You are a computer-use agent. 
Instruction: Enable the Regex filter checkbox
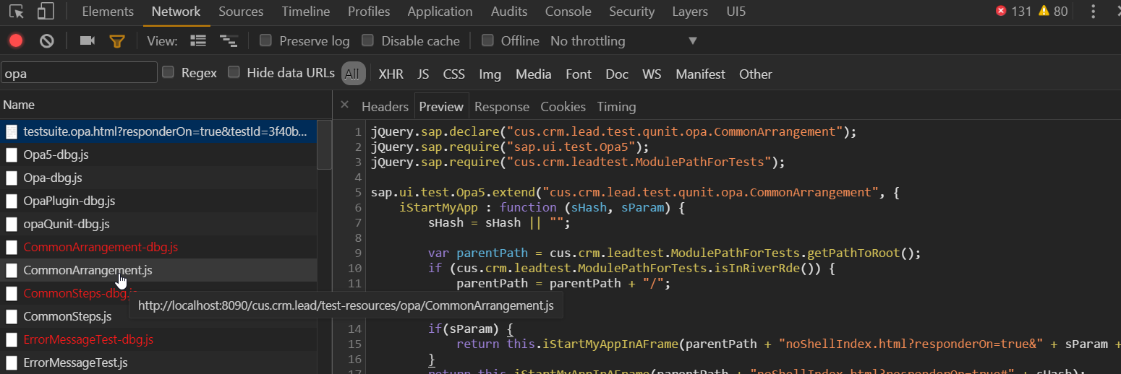point(168,72)
